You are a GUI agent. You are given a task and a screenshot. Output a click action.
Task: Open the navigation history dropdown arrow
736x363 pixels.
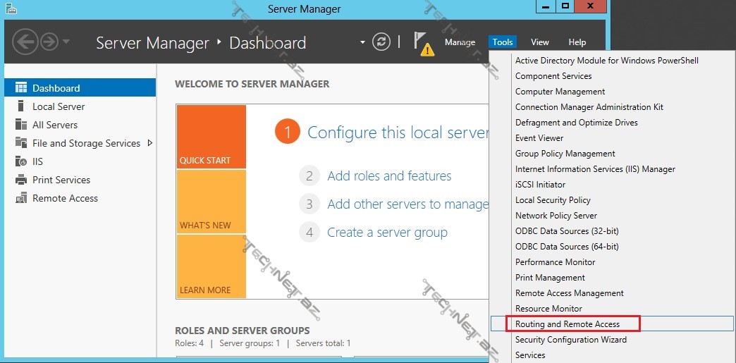(66, 42)
